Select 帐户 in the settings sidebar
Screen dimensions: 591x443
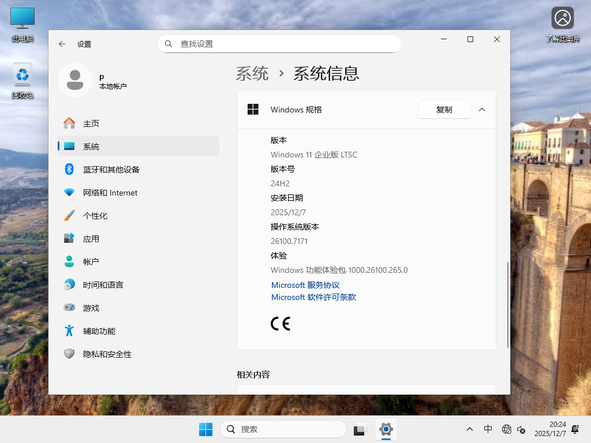pyautogui.click(x=91, y=261)
